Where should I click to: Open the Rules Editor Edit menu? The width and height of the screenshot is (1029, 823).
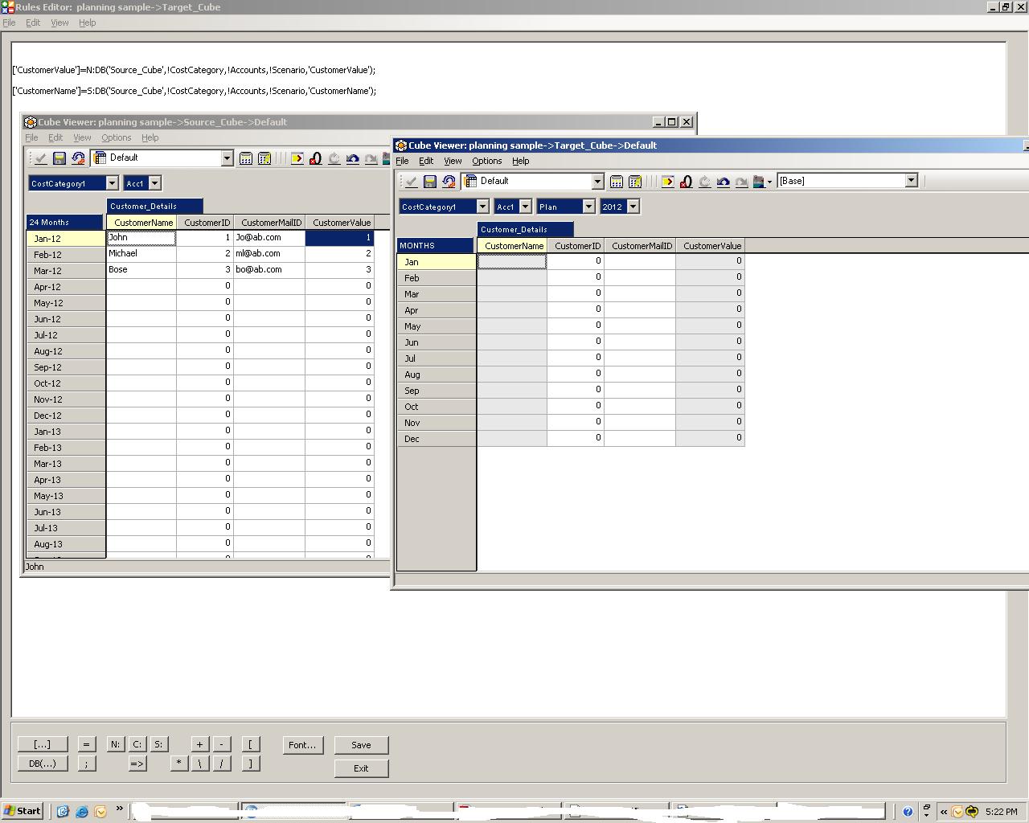pyautogui.click(x=33, y=23)
